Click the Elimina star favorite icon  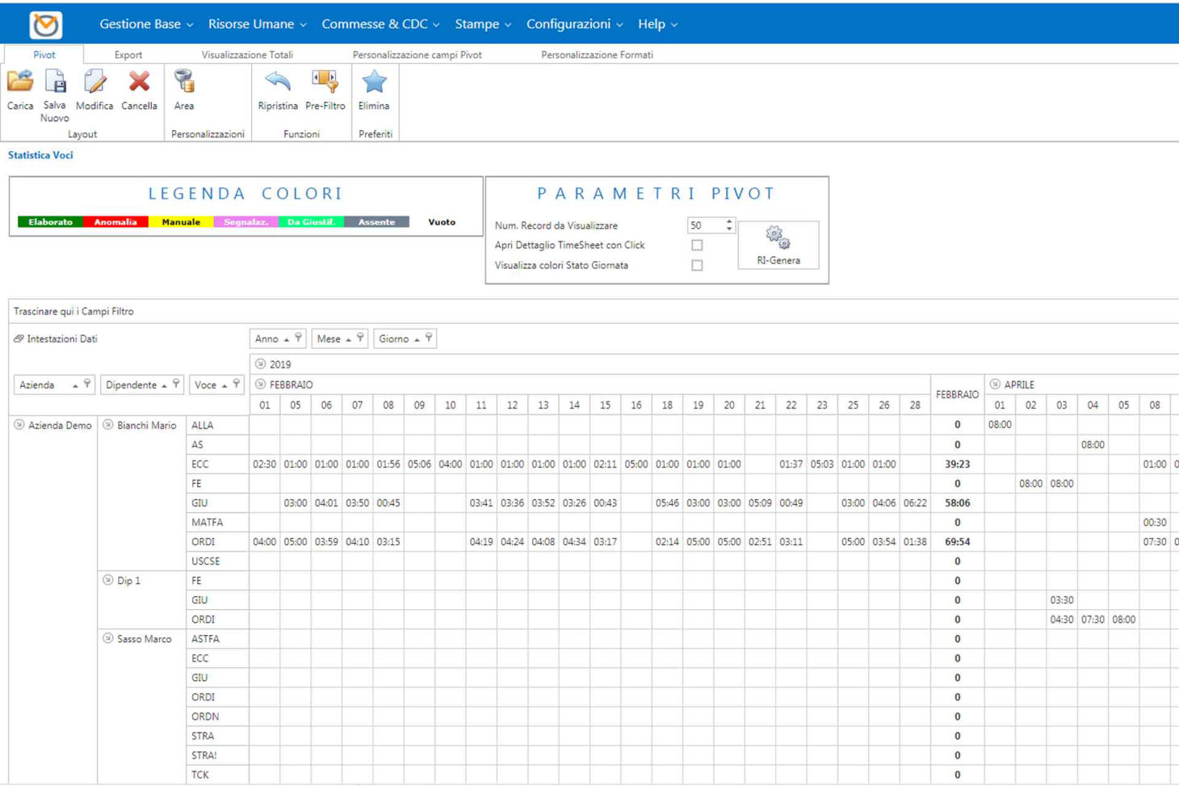[x=374, y=81]
